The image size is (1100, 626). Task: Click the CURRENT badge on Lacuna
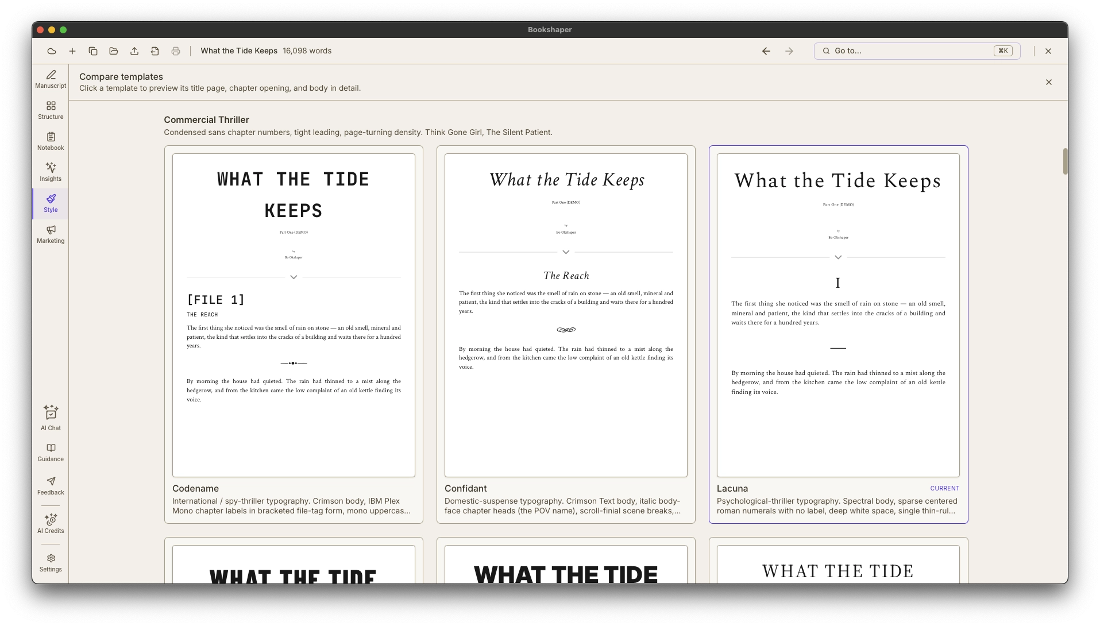point(945,488)
